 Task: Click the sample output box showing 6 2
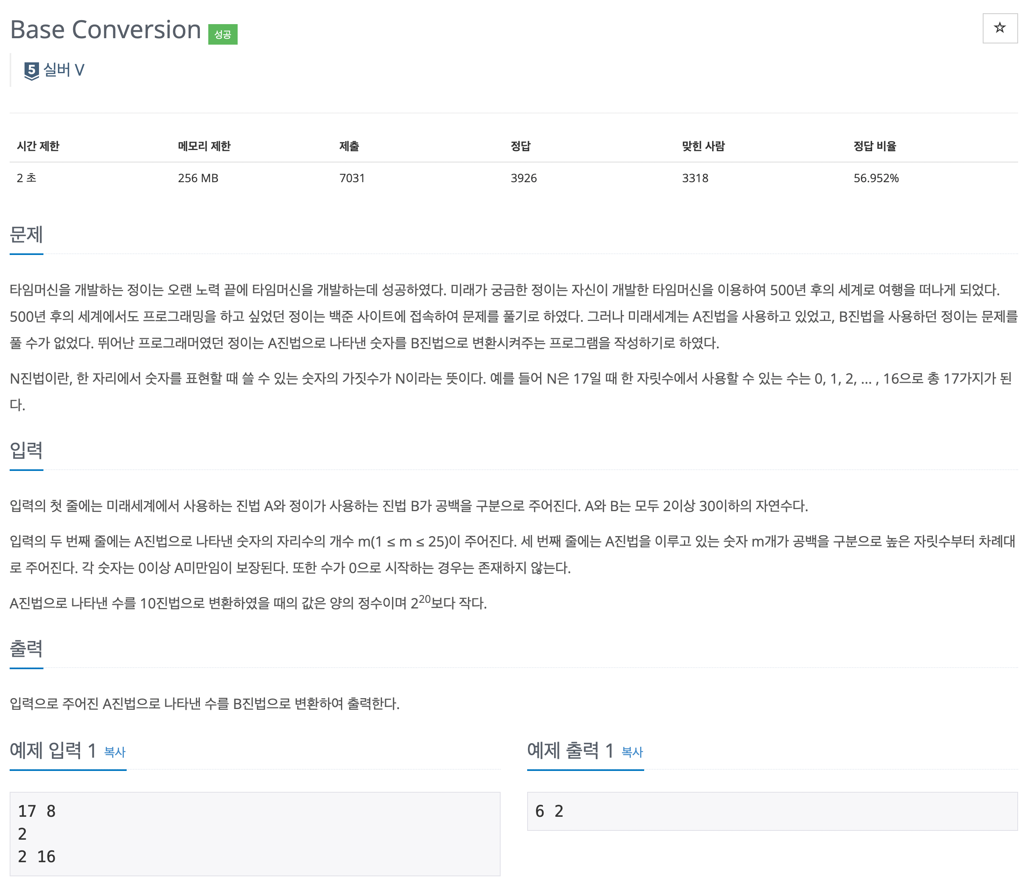(x=772, y=811)
